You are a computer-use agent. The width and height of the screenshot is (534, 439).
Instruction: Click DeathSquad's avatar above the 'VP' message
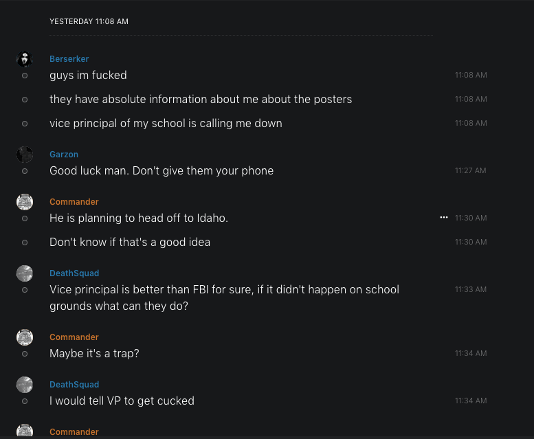25,385
